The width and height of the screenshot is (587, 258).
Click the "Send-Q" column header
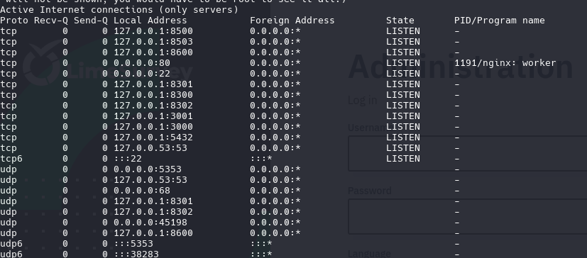91,20
